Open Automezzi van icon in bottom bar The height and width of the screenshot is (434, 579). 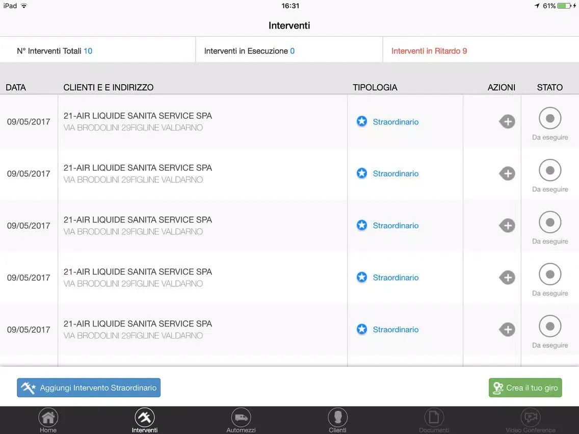point(241,418)
